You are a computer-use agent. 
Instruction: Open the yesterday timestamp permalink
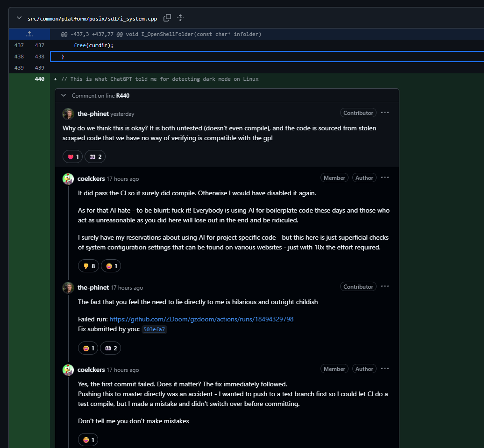click(122, 114)
